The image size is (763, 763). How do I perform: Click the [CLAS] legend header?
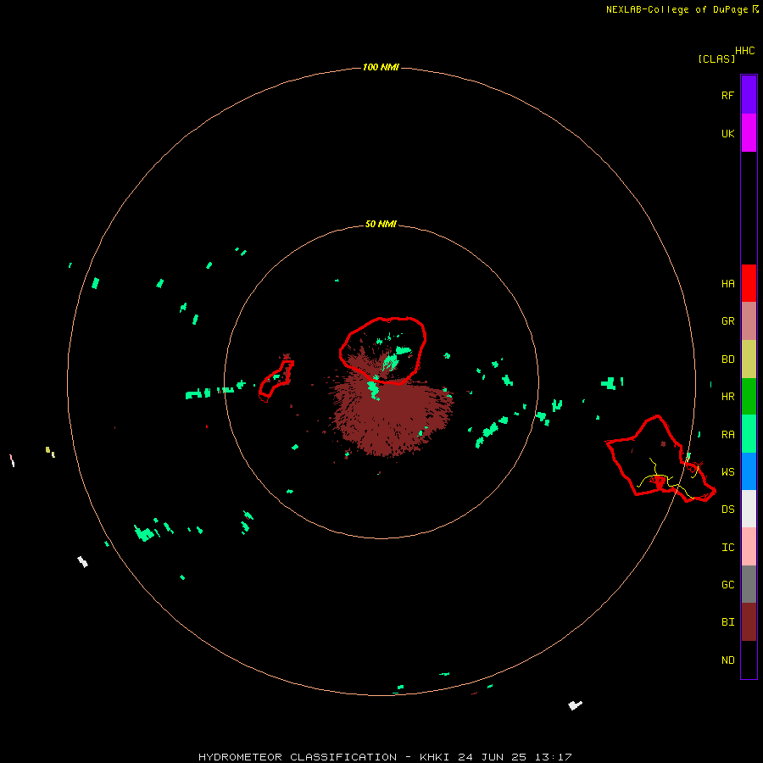pos(716,58)
